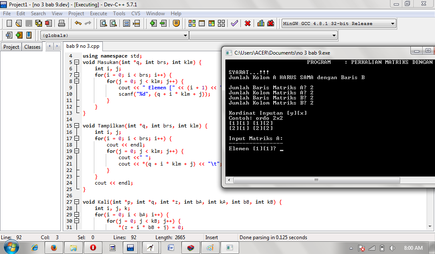Select the bab 9 no 3.cpp editor tab
The image size is (435, 254).
pyautogui.click(x=83, y=46)
